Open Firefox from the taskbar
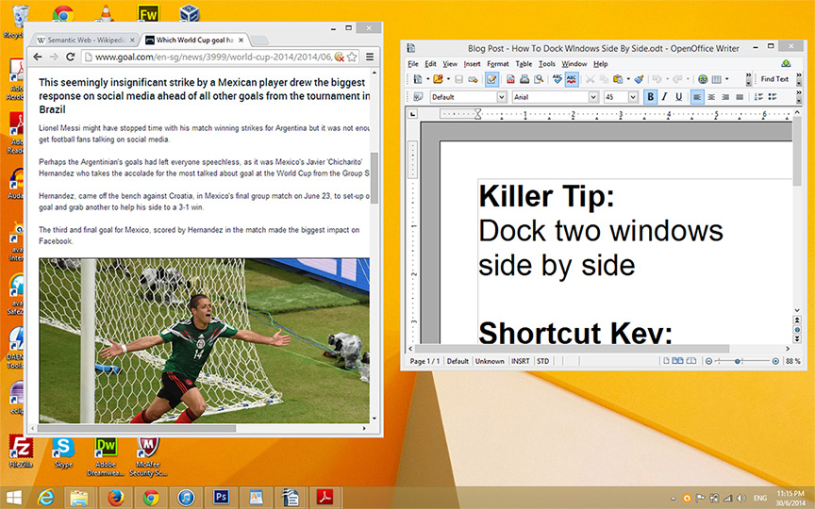 click(115, 498)
